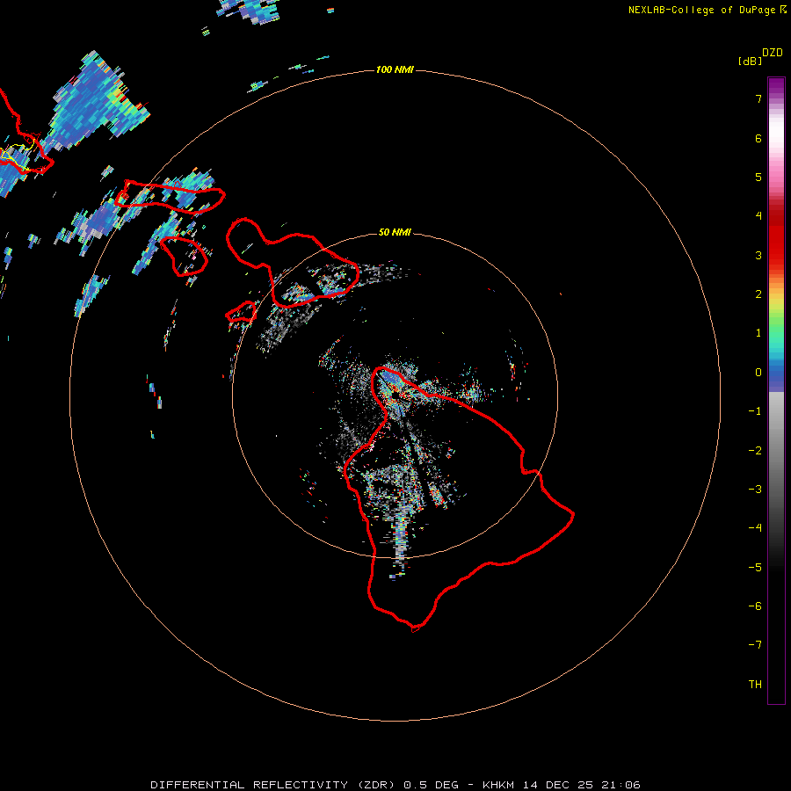Click the TH threshold label on legend
The height and width of the screenshot is (791, 791).
(x=755, y=685)
